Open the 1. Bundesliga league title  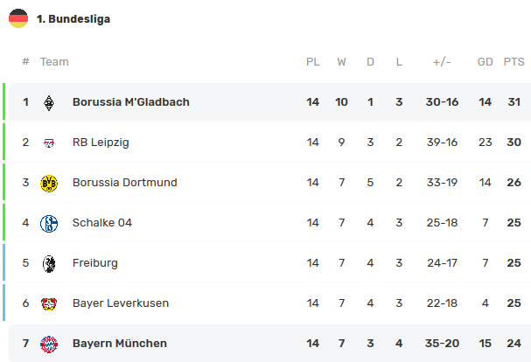coord(73,19)
